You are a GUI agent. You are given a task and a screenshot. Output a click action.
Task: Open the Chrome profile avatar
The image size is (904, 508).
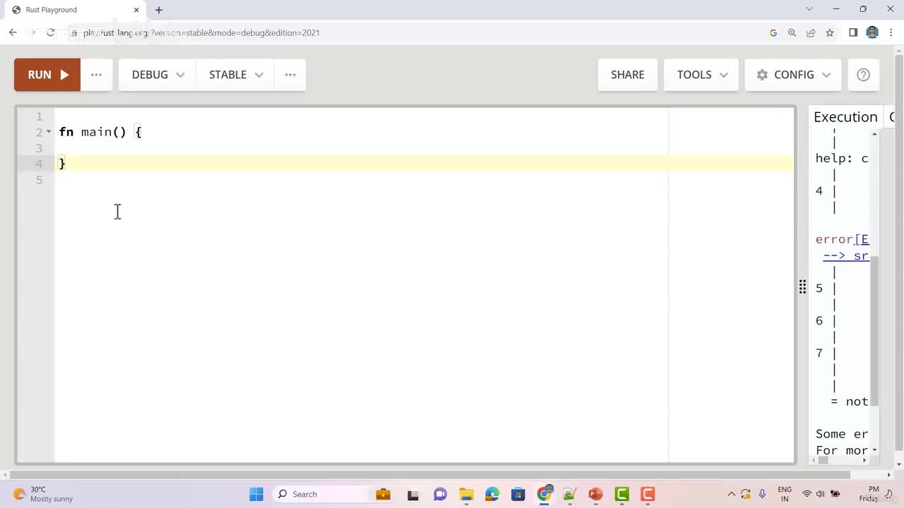(872, 32)
